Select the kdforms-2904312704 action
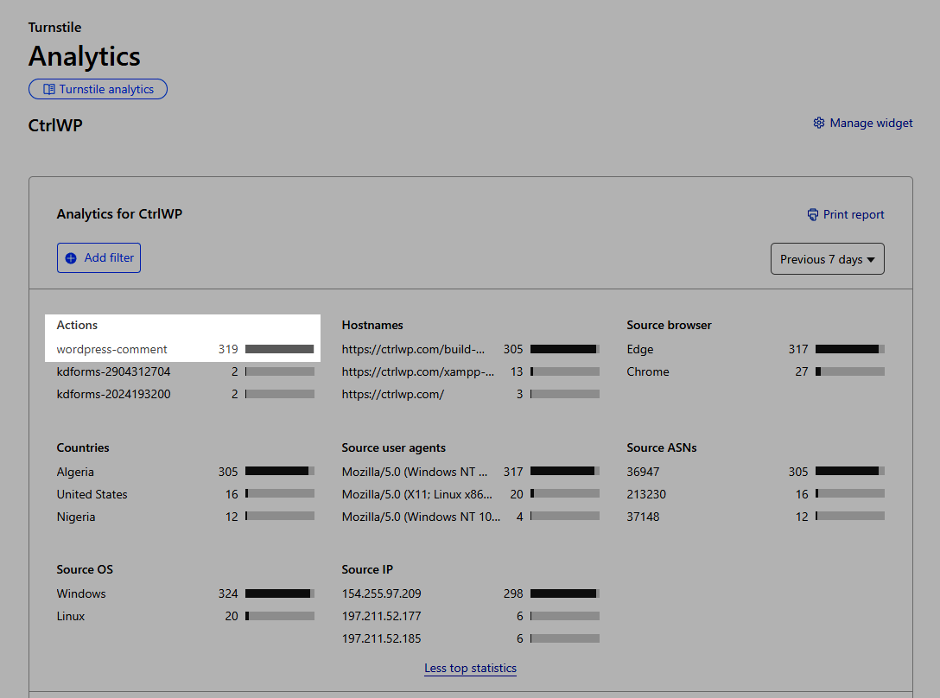Viewport: 940px width, 698px height. tap(113, 371)
